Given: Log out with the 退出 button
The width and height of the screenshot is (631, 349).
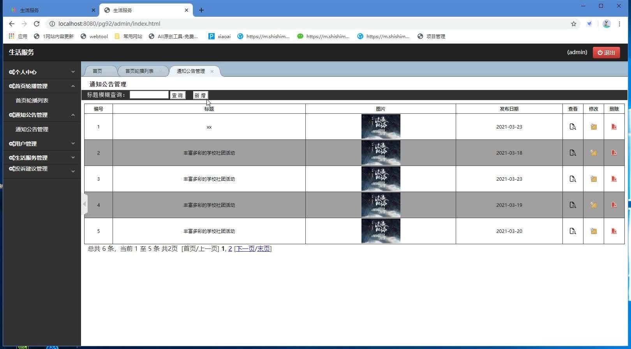Looking at the screenshot, I should tap(606, 53).
